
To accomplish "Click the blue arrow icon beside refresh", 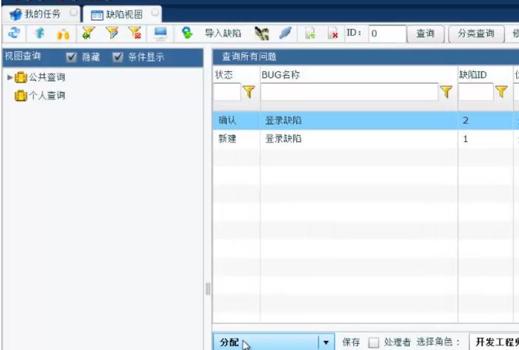I will [39, 33].
